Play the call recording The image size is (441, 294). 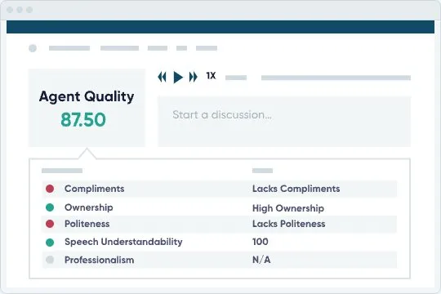pos(178,77)
